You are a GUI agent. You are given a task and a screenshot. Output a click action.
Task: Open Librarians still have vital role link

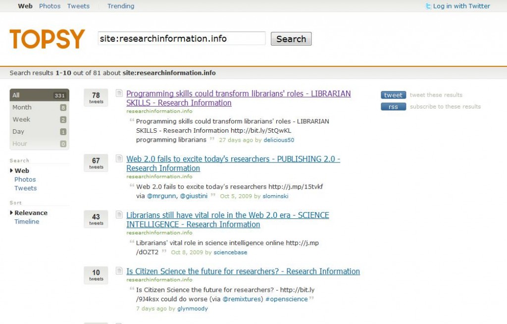pos(228,220)
